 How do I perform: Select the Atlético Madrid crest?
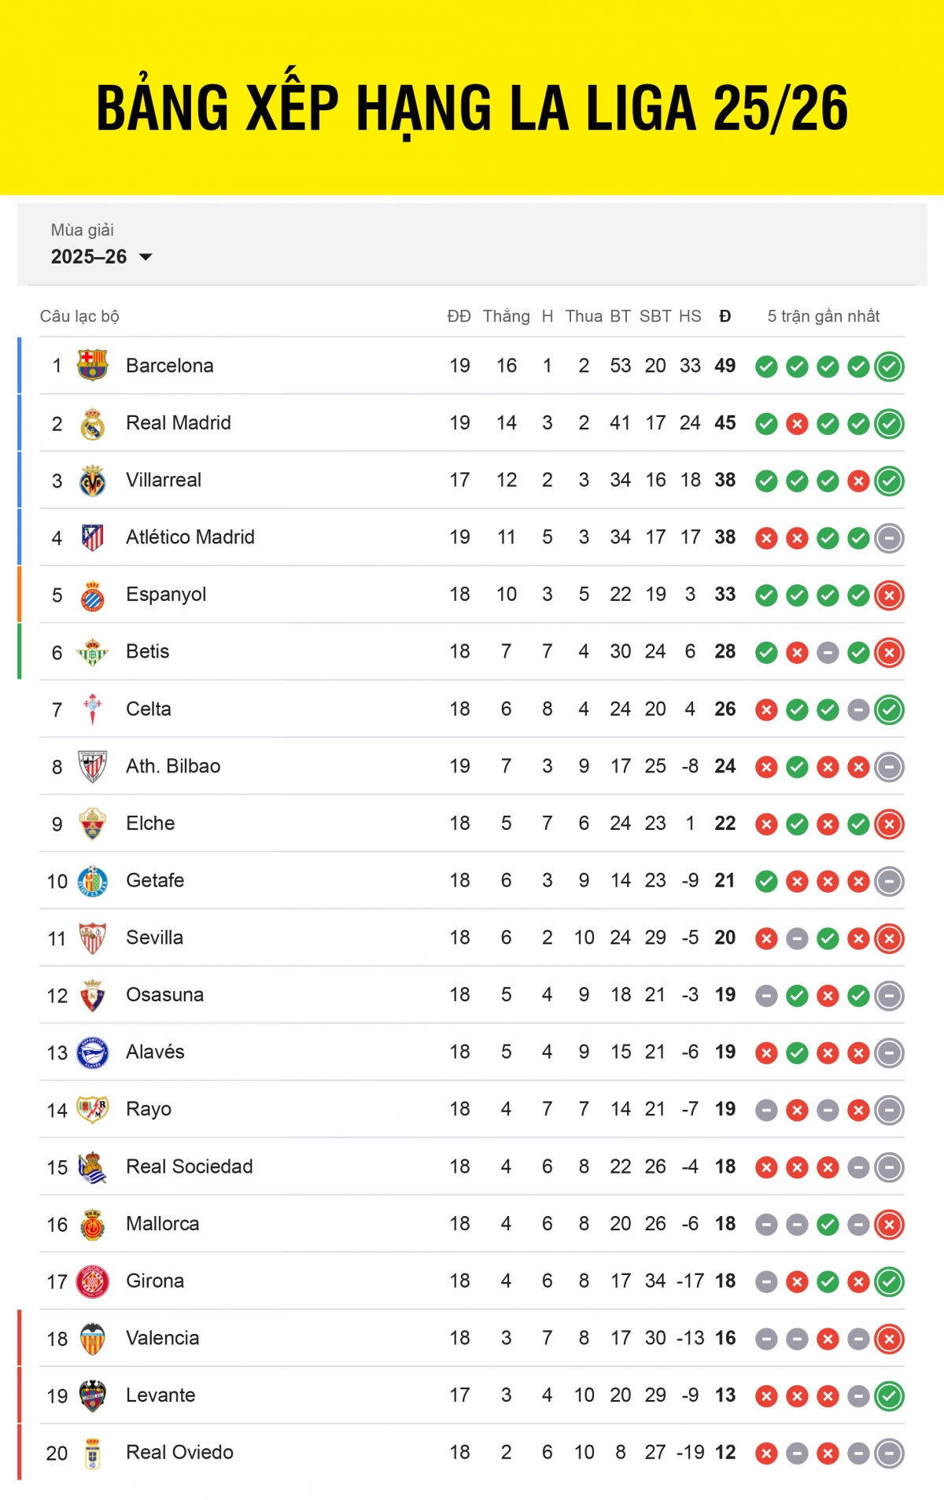click(x=92, y=536)
